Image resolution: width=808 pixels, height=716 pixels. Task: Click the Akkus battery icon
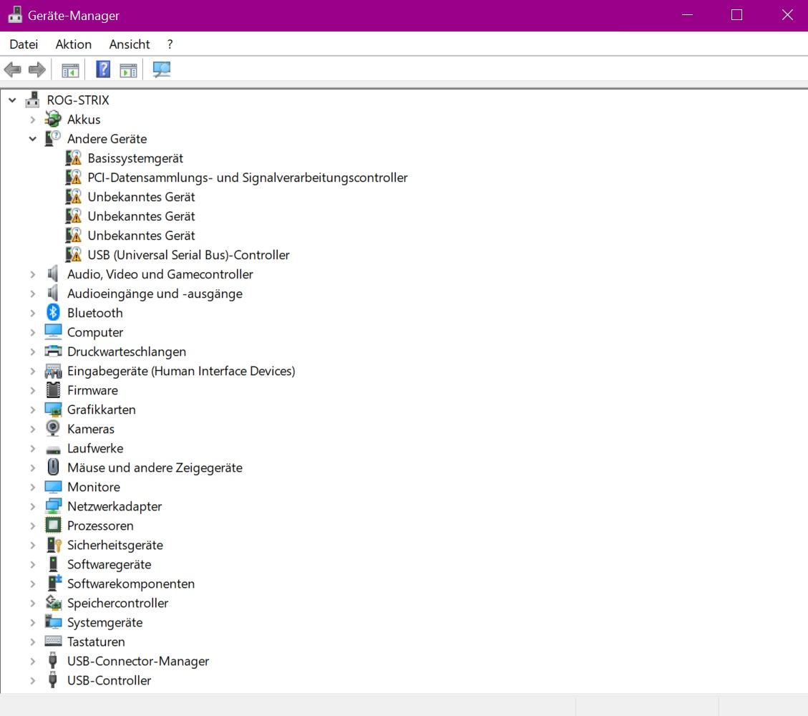click(52, 119)
